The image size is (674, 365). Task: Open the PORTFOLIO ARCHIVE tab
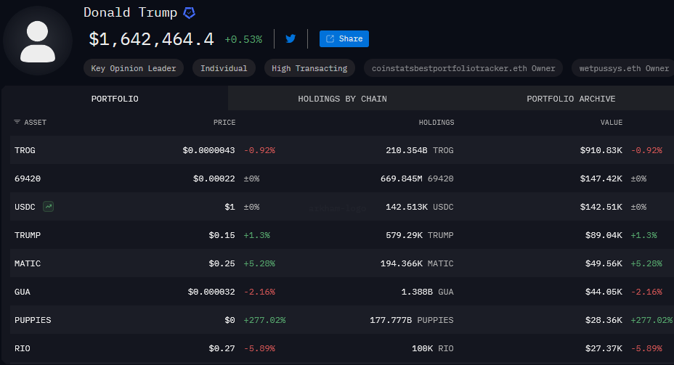571,99
